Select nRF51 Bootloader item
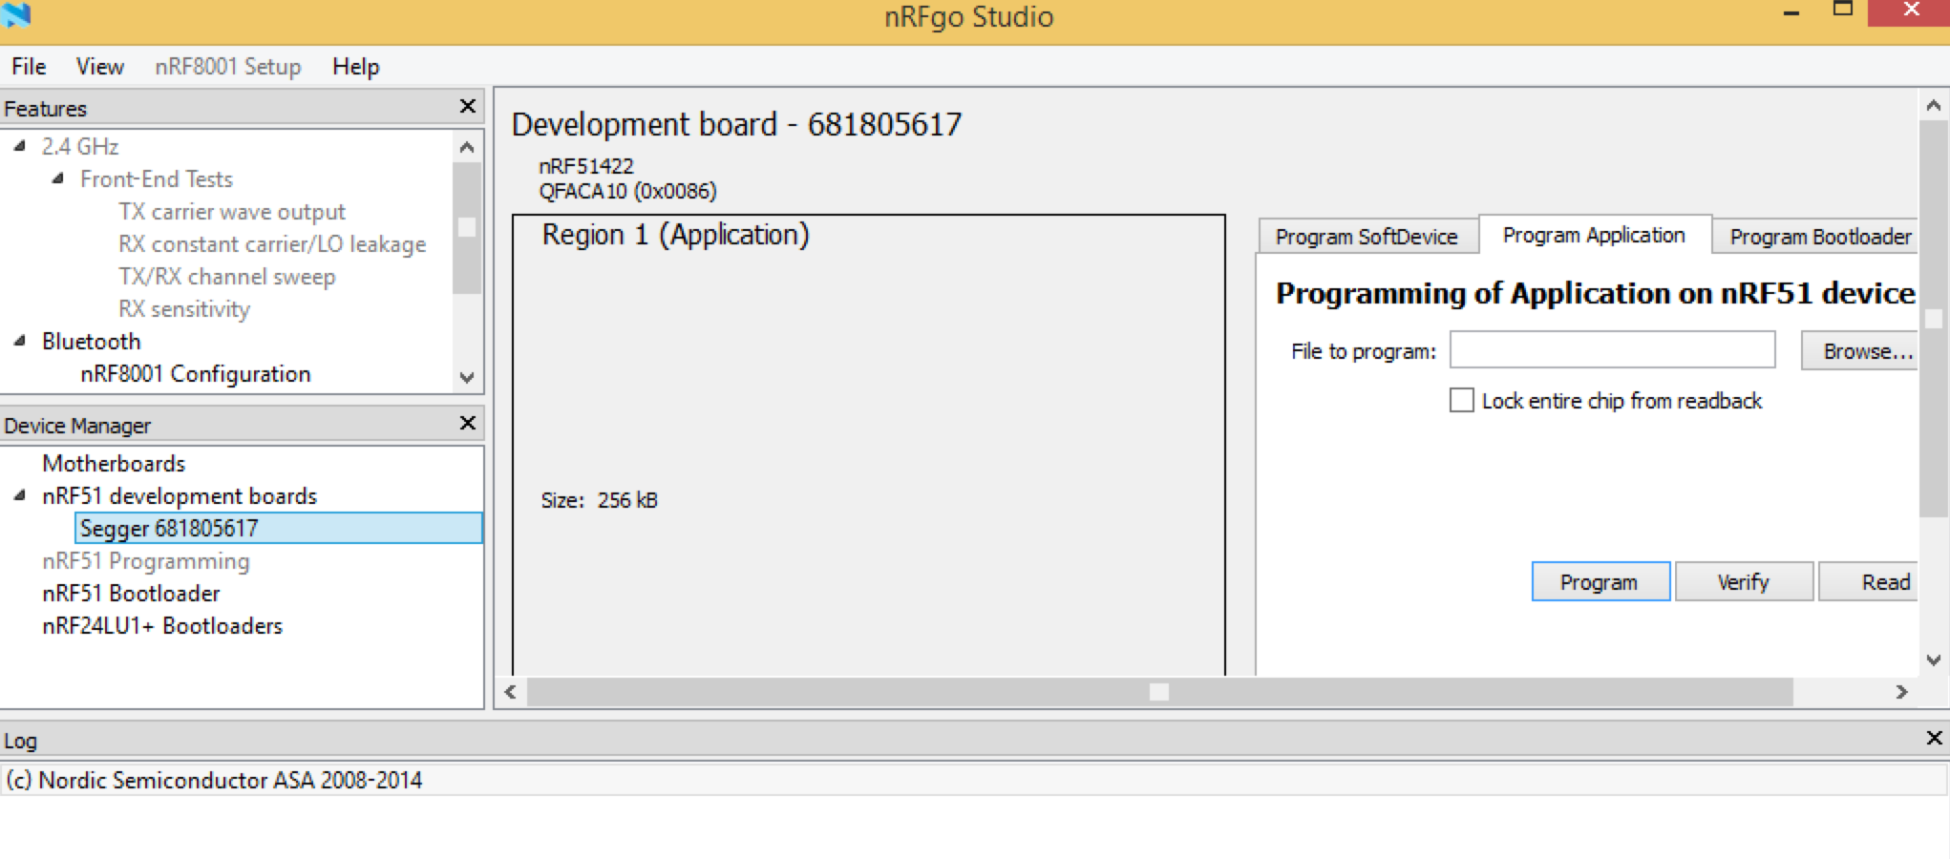1950x859 pixels. coord(131,594)
